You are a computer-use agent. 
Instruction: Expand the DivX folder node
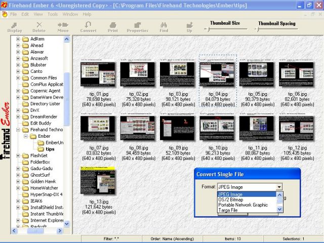(x=18, y=110)
